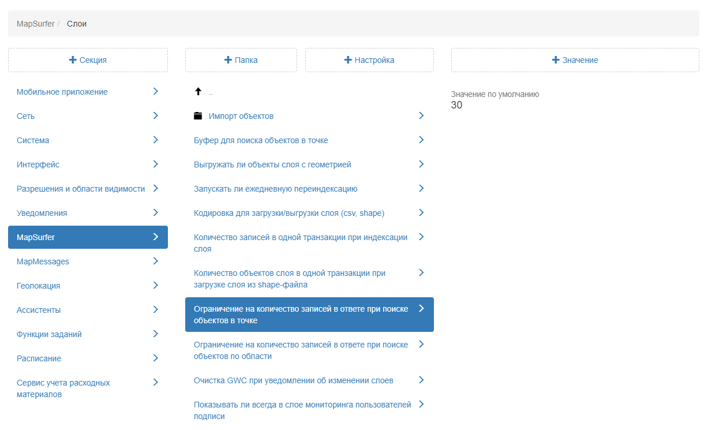The width and height of the screenshot is (708, 430).
Task: Expand chevron of Импорт объектов folder
Action: pos(421,115)
